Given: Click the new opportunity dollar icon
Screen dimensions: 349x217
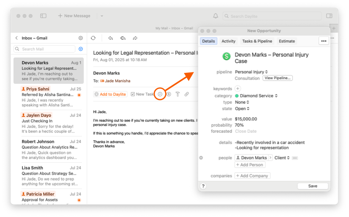Looking at the screenshot, I should 169,94.
